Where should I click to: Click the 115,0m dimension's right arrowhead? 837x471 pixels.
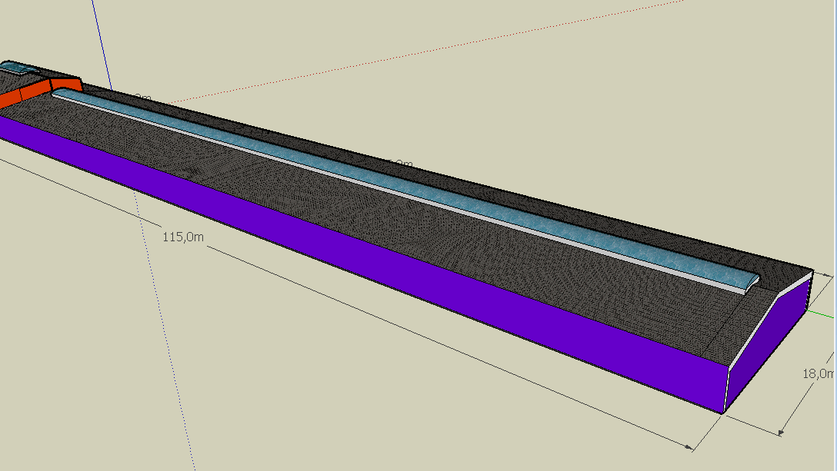[x=690, y=445]
